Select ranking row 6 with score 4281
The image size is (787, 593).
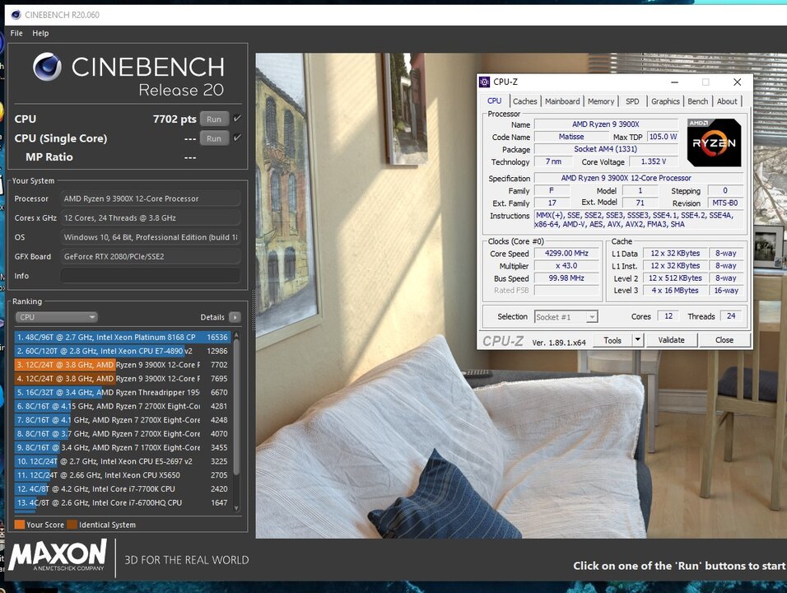(123, 406)
